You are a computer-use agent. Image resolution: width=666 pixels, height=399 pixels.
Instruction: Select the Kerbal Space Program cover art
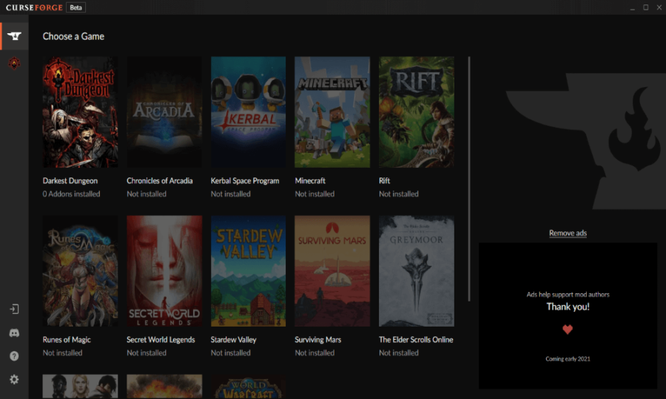click(x=249, y=112)
